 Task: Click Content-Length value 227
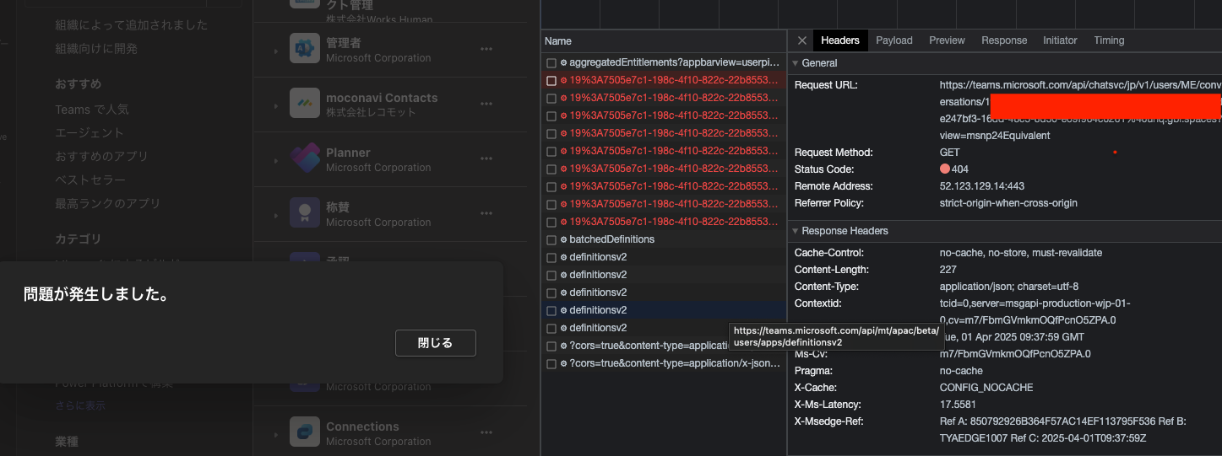[948, 270]
